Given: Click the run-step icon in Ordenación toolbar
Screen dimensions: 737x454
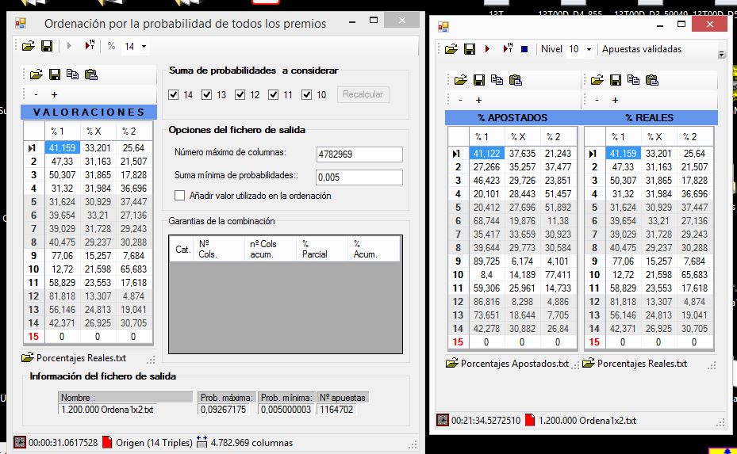Looking at the screenshot, I should 90,45.
